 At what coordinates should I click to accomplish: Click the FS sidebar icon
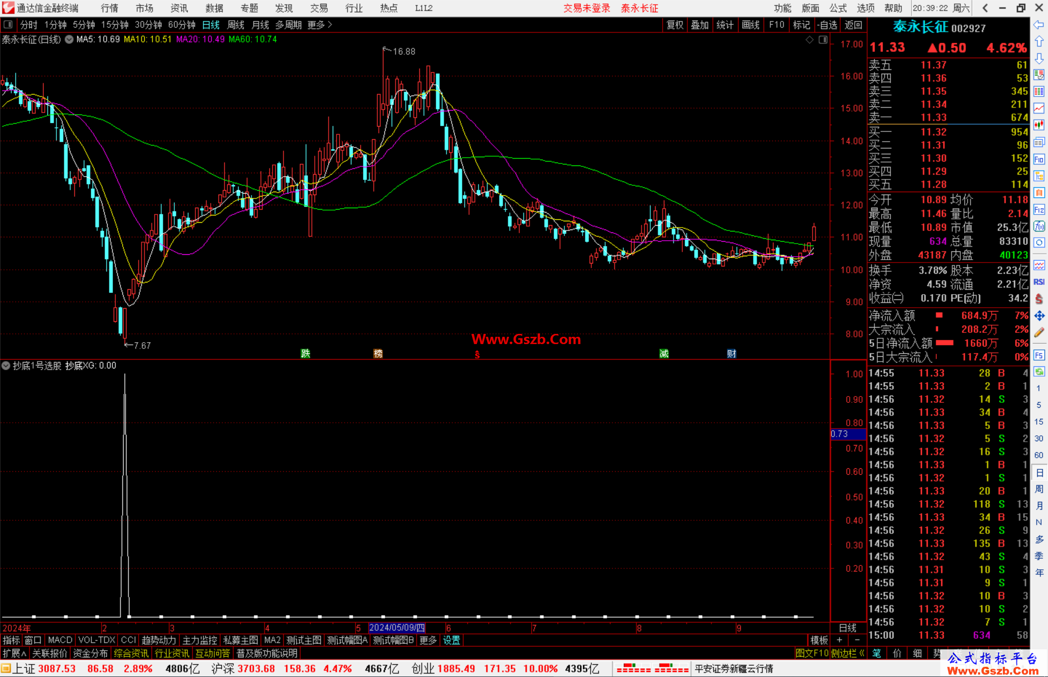[1039, 355]
